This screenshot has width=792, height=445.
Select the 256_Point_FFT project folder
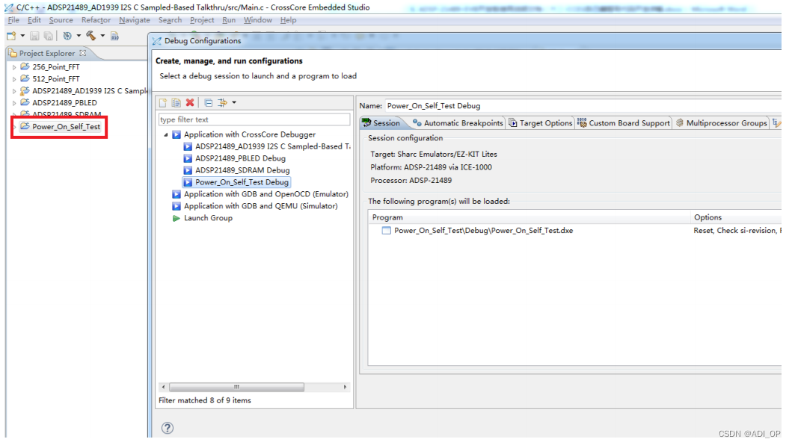point(50,67)
